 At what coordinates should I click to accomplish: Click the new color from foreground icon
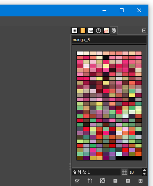click(x=90, y=181)
